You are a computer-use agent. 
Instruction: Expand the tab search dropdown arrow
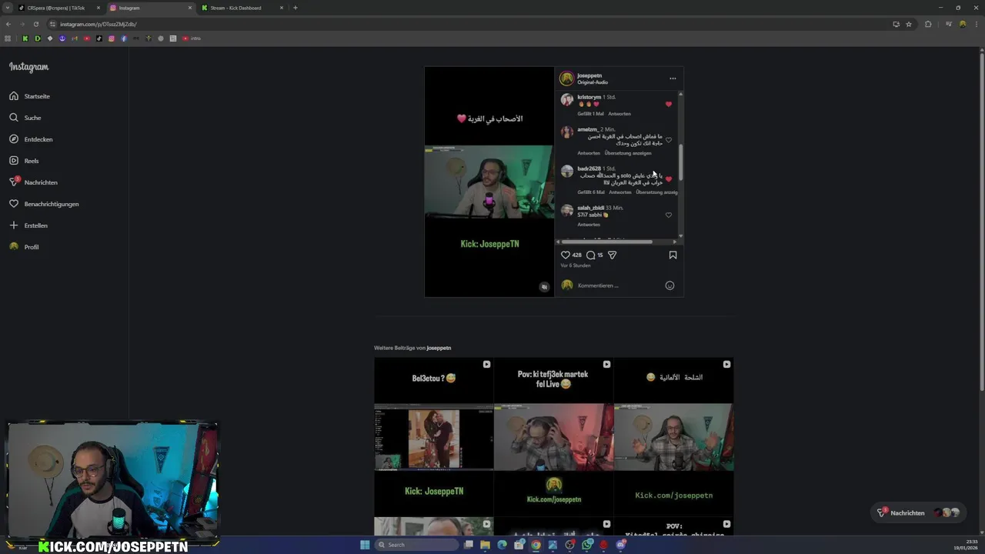click(8, 8)
